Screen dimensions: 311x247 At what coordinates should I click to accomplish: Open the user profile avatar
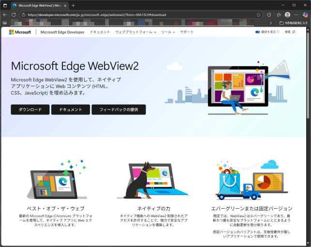[x=288, y=15]
